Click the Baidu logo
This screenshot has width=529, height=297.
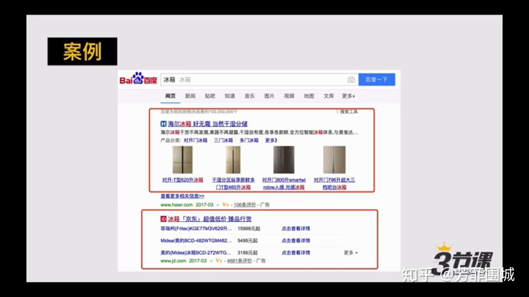(x=138, y=79)
